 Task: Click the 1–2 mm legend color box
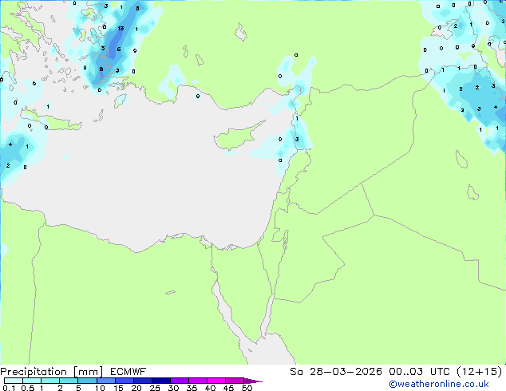point(50,381)
